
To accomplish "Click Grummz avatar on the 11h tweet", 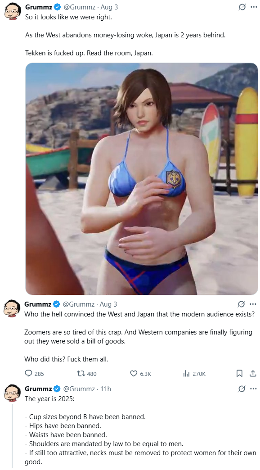I will point(12,393).
